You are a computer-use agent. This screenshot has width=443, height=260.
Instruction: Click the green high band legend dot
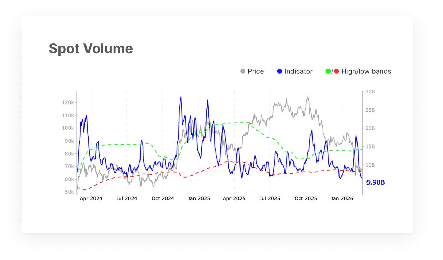328,71
